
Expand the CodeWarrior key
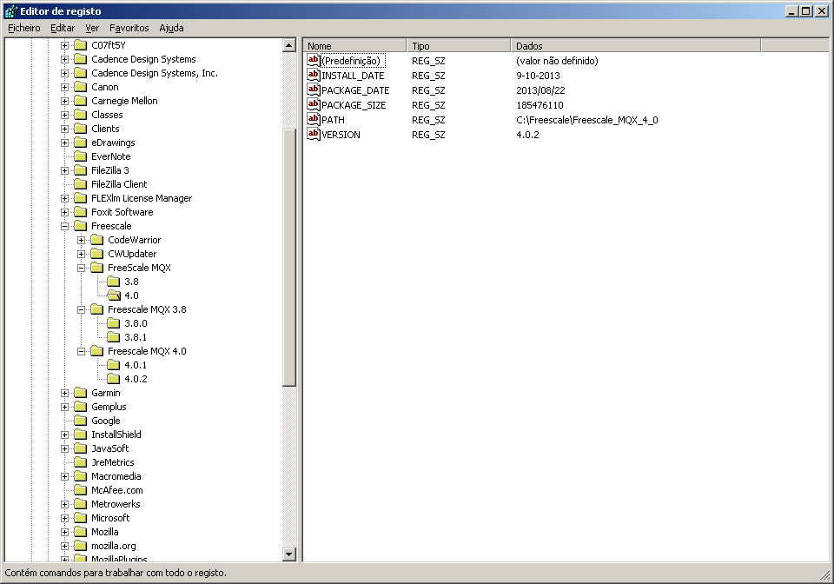coord(81,240)
